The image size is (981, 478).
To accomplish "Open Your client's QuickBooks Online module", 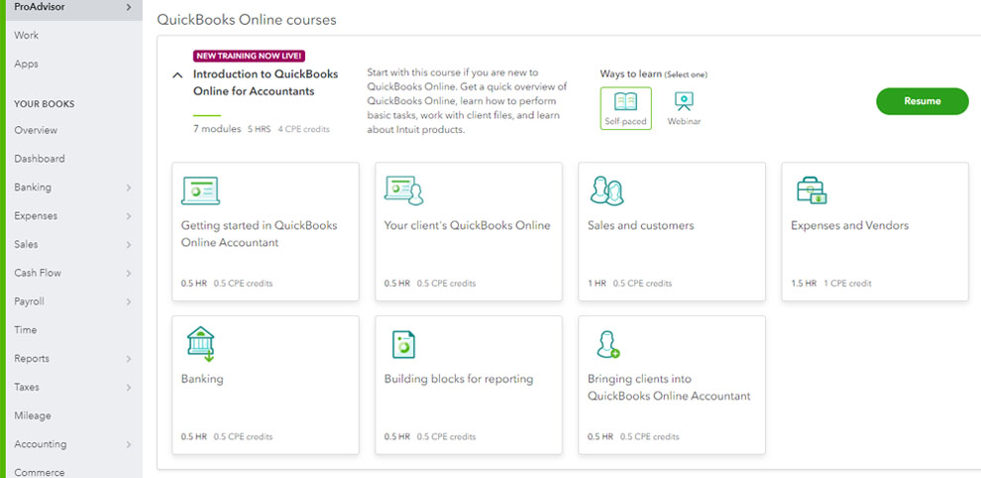I will [468, 225].
